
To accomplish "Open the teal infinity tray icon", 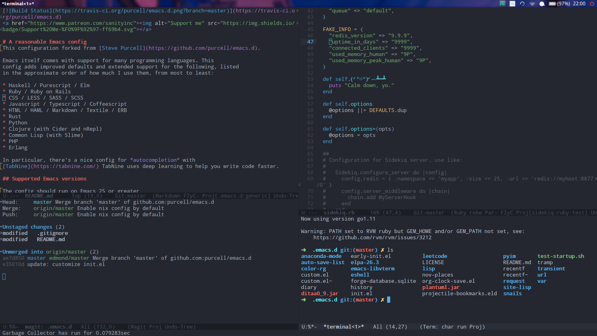I will click(x=502, y=4).
